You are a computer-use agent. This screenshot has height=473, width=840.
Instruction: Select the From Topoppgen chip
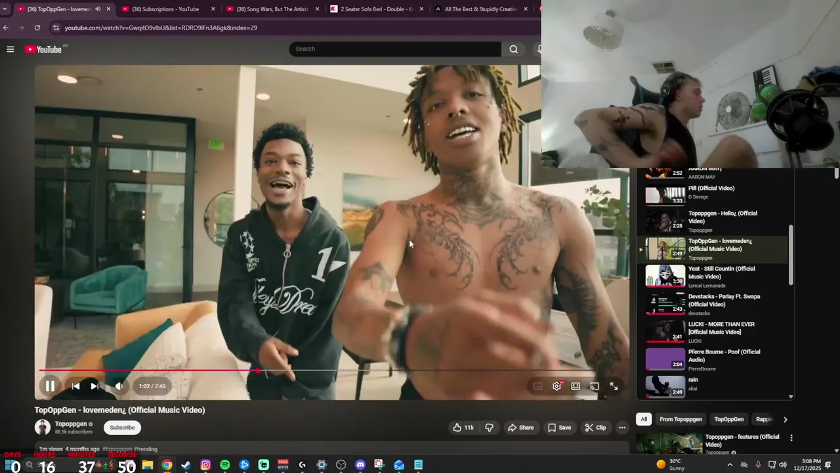[x=681, y=419]
